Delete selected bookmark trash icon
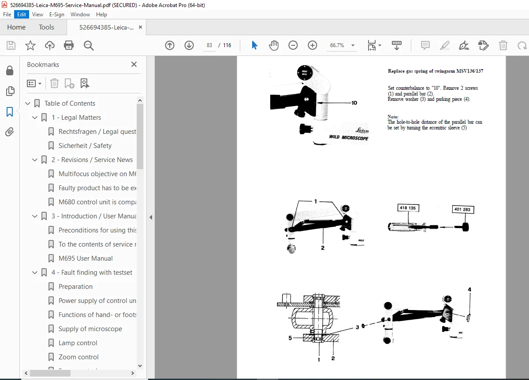The height and width of the screenshot is (380, 529). [54, 83]
